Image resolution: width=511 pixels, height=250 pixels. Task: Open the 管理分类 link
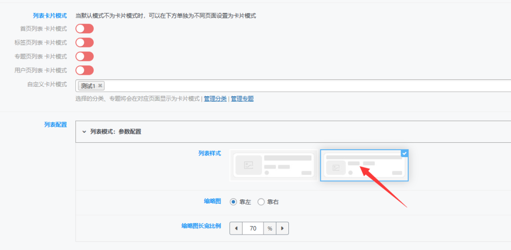tap(215, 99)
